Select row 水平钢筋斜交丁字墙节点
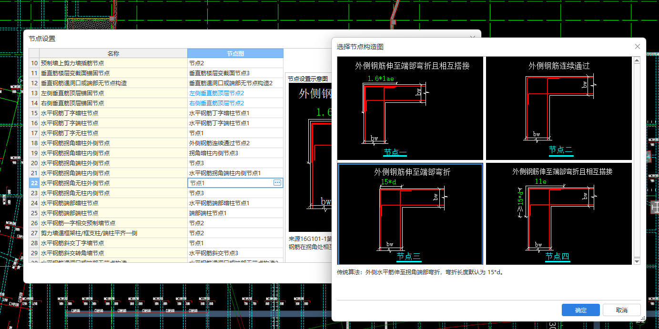Screen dimensions: 659x329 point(113,243)
